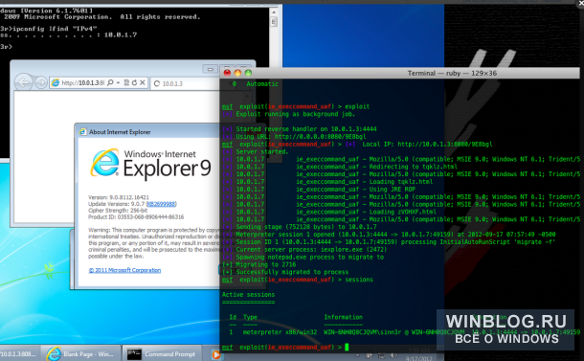Image resolution: width=584 pixels, height=361 pixels.
Task: Minimize the Terminal with yellow button
Action: (237, 73)
